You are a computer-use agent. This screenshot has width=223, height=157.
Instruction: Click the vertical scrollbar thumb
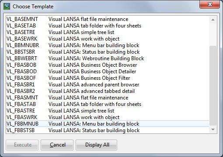(213, 85)
